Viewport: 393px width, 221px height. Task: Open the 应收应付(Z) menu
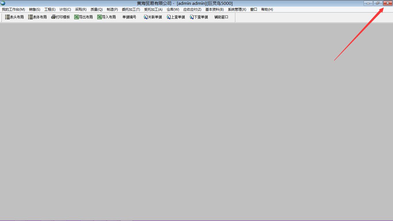point(192,9)
